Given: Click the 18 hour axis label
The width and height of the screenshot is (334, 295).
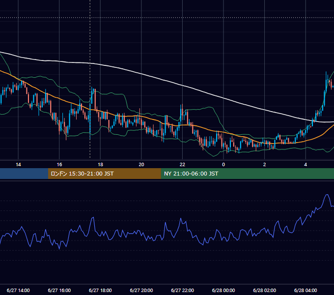Looking at the screenshot, I should click(100, 165).
